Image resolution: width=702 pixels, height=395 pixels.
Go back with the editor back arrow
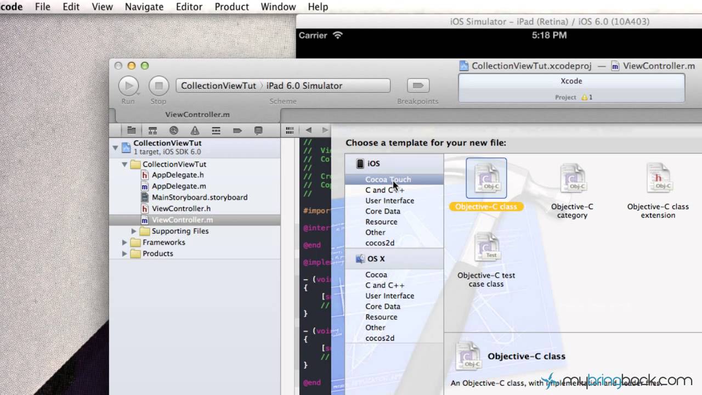point(308,130)
